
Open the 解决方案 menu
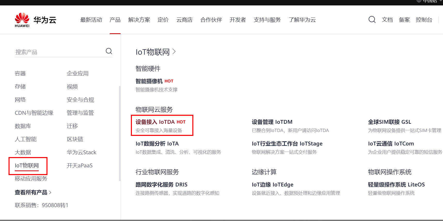pyautogui.click(x=139, y=20)
